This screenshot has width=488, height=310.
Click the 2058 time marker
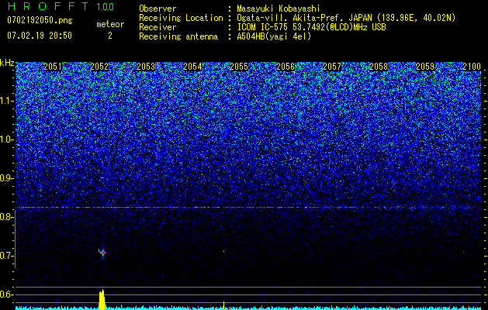pos(379,67)
